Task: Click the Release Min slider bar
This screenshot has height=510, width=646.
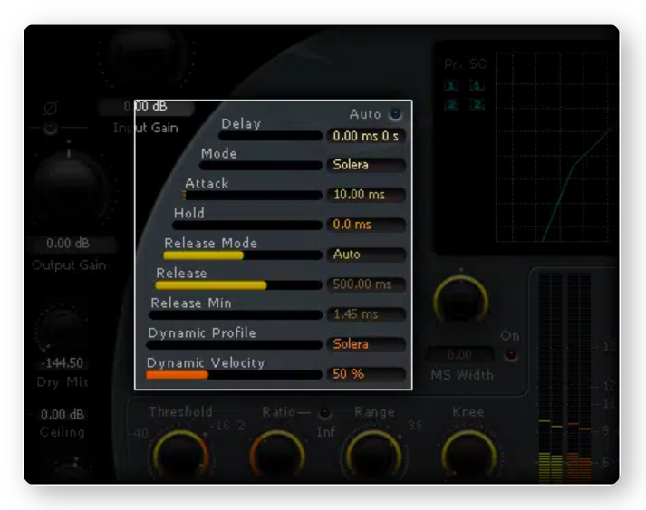Action: click(236, 315)
